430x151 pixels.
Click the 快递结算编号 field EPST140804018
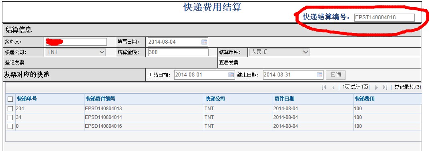384,18
